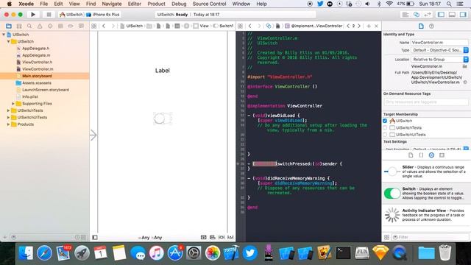
Task: Open the File Template library
Action: click(411, 155)
